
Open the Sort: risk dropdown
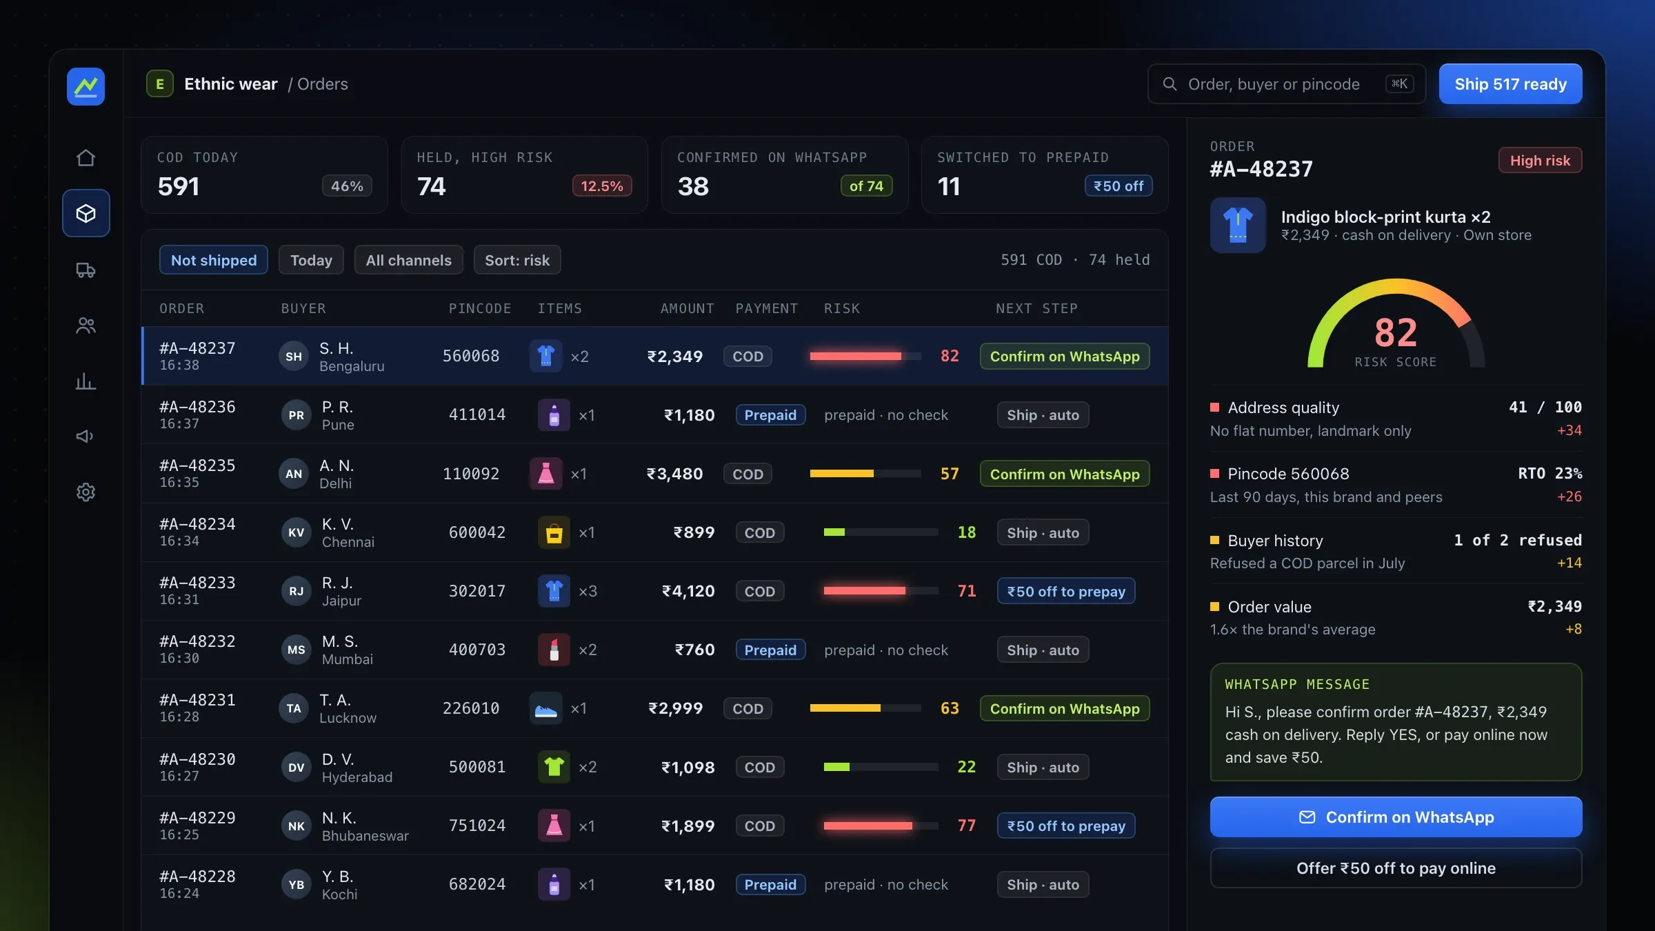tap(517, 260)
